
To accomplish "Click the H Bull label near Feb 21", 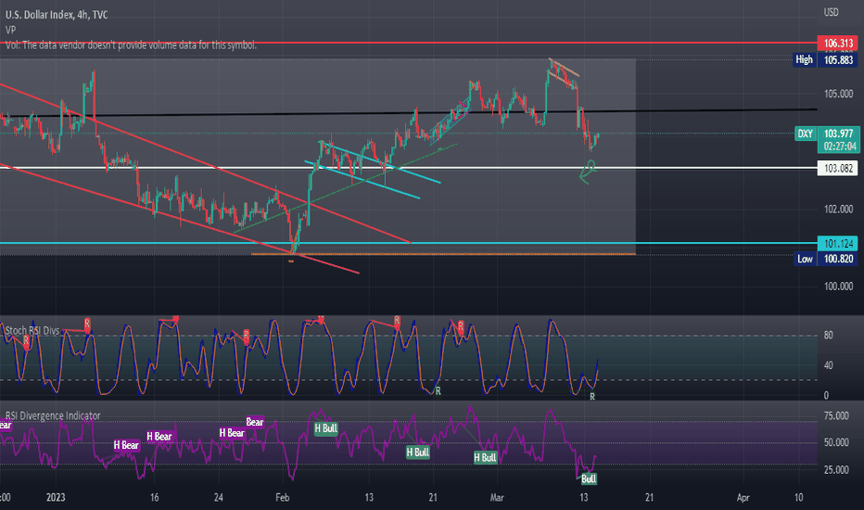I will pos(418,453).
